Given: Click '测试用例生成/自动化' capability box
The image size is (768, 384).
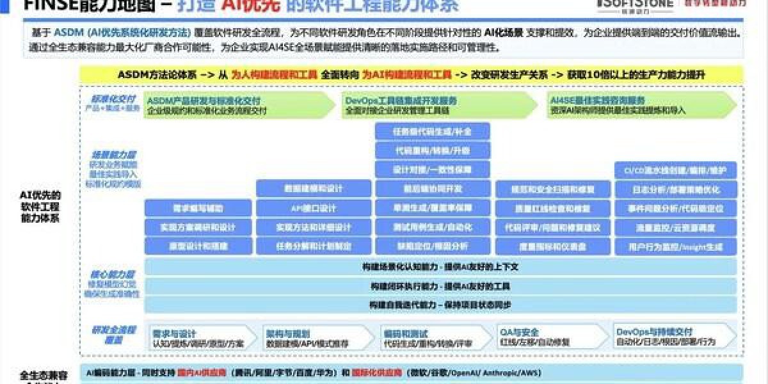Looking at the screenshot, I should pos(432,227).
